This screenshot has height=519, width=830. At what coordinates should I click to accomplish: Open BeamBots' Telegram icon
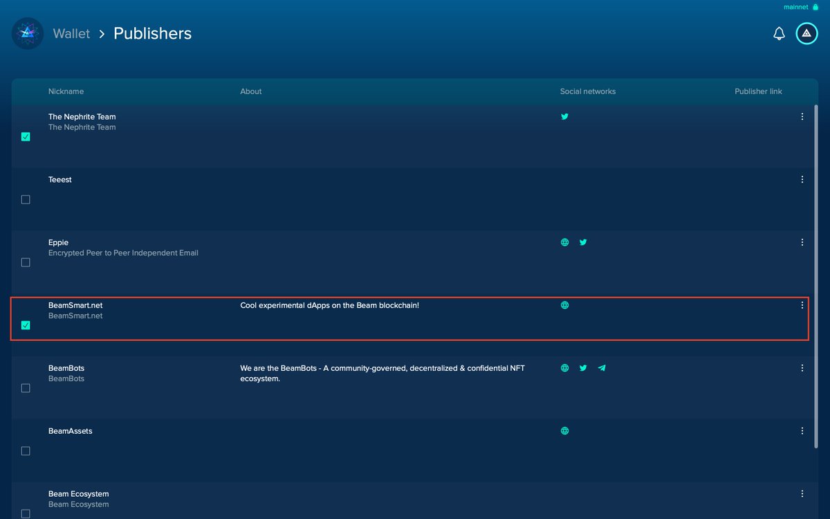[x=601, y=367]
